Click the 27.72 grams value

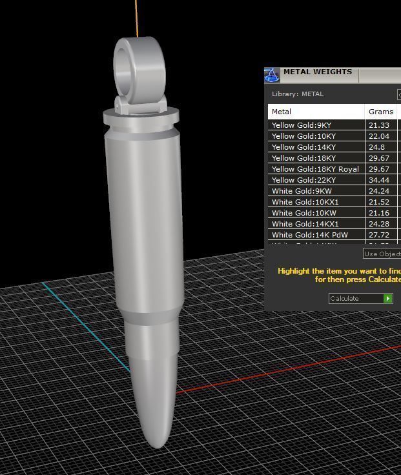379,235
